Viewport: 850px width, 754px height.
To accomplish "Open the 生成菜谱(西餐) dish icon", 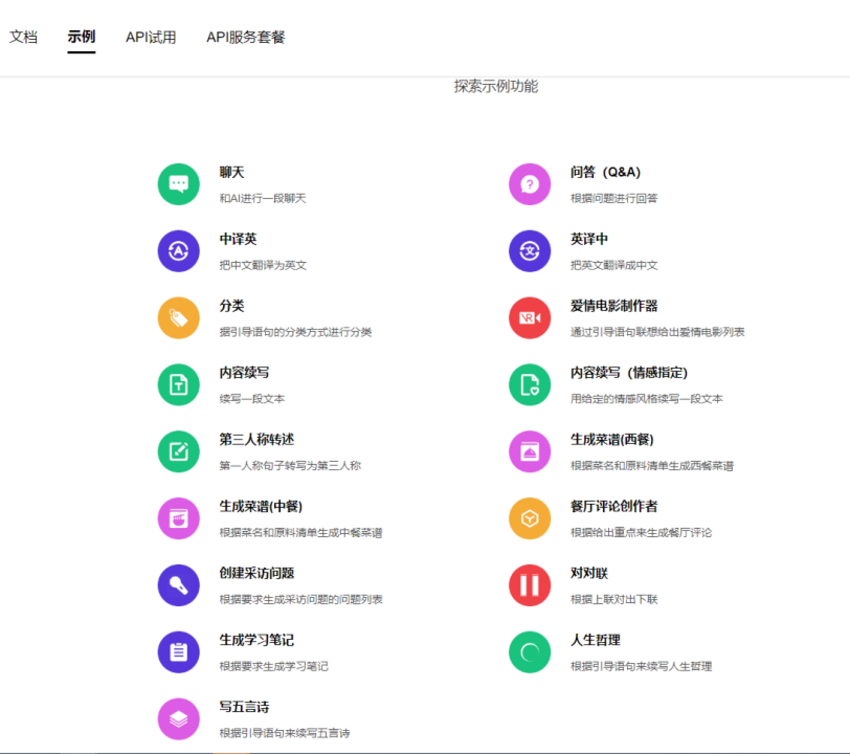I will (x=530, y=451).
